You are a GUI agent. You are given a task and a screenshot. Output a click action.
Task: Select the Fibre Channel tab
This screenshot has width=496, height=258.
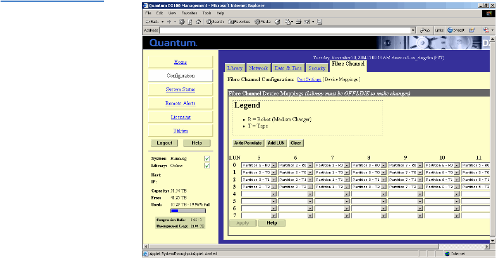pyautogui.click(x=348, y=66)
